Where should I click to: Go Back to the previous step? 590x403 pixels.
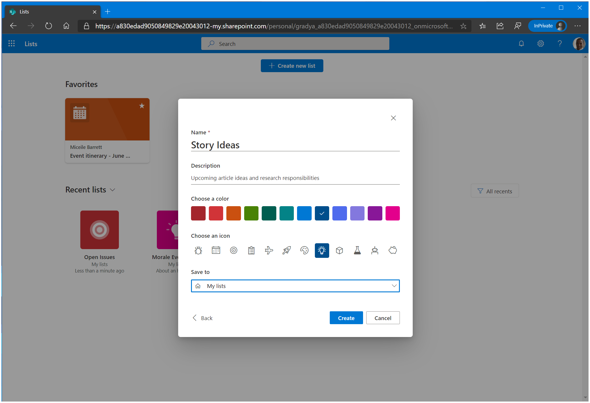[x=202, y=318]
